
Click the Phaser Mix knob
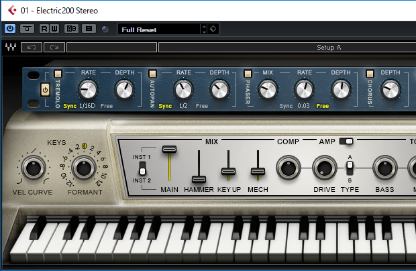268,90
